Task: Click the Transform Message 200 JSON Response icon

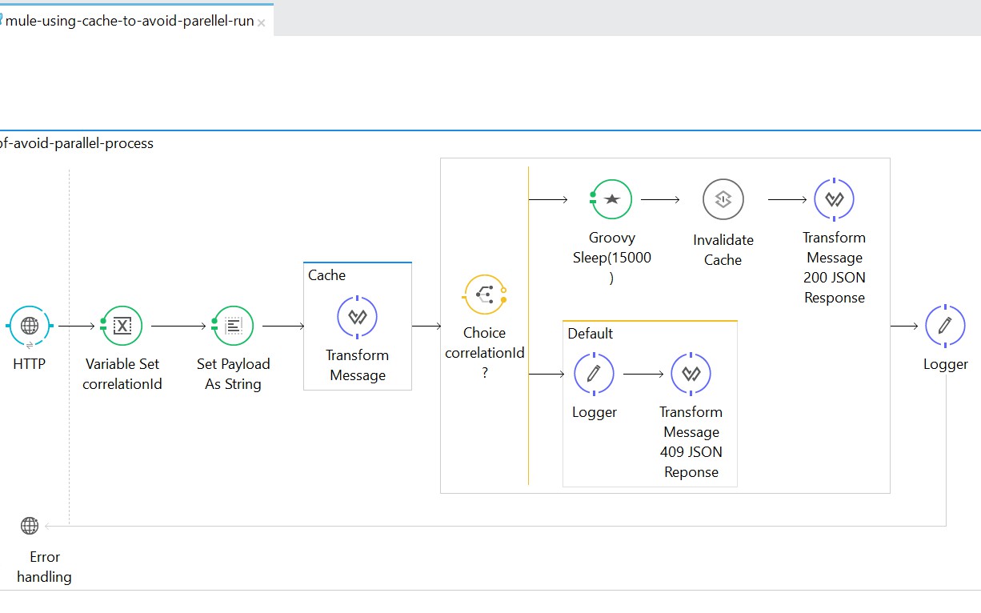Action: tap(834, 199)
